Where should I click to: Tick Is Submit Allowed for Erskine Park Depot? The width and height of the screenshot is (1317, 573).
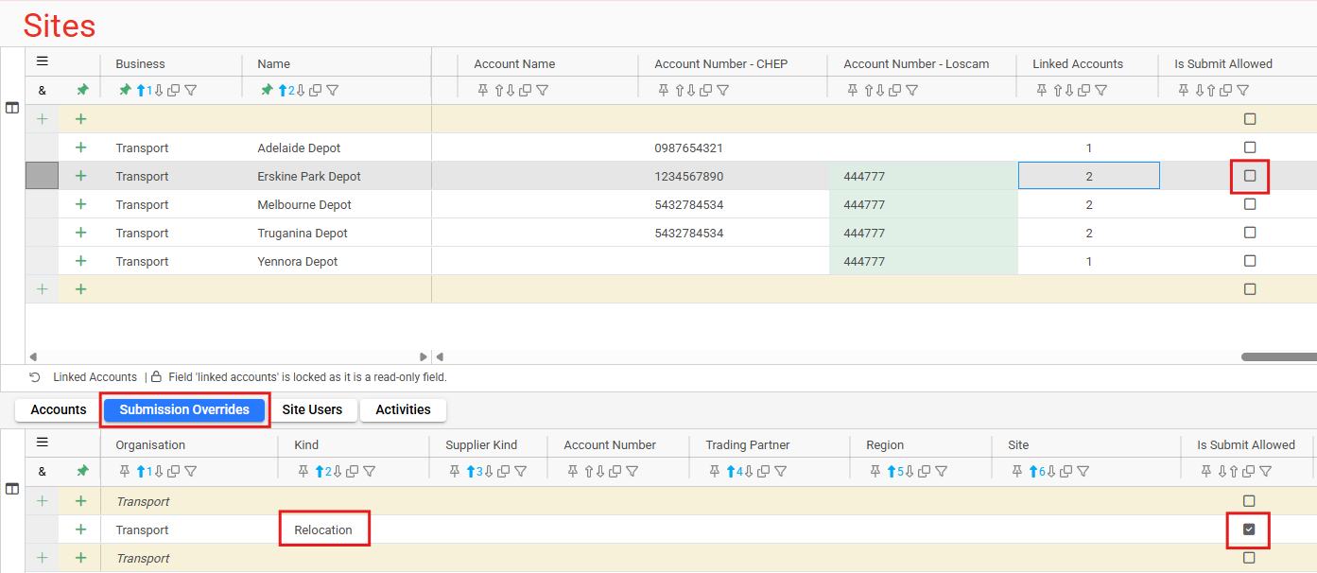(x=1250, y=176)
